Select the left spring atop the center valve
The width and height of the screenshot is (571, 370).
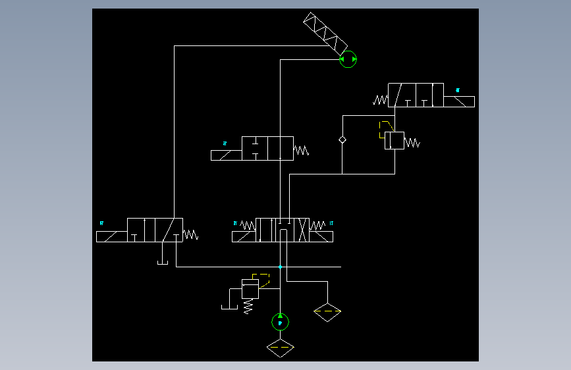click(x=248, y=225)
